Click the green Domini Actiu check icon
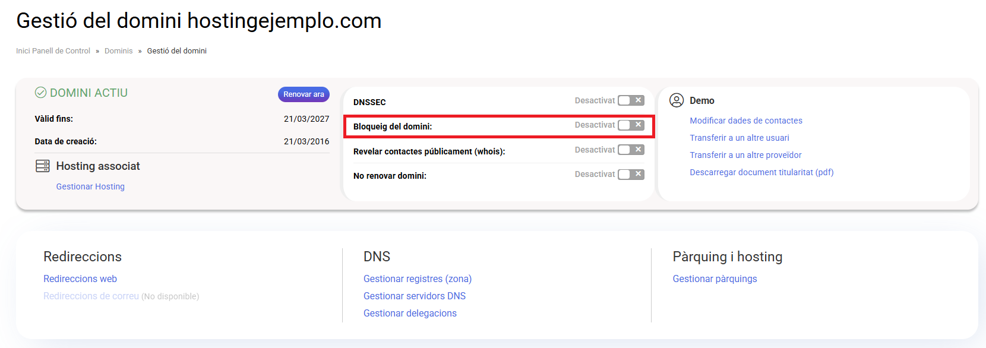 coord(40,93)
